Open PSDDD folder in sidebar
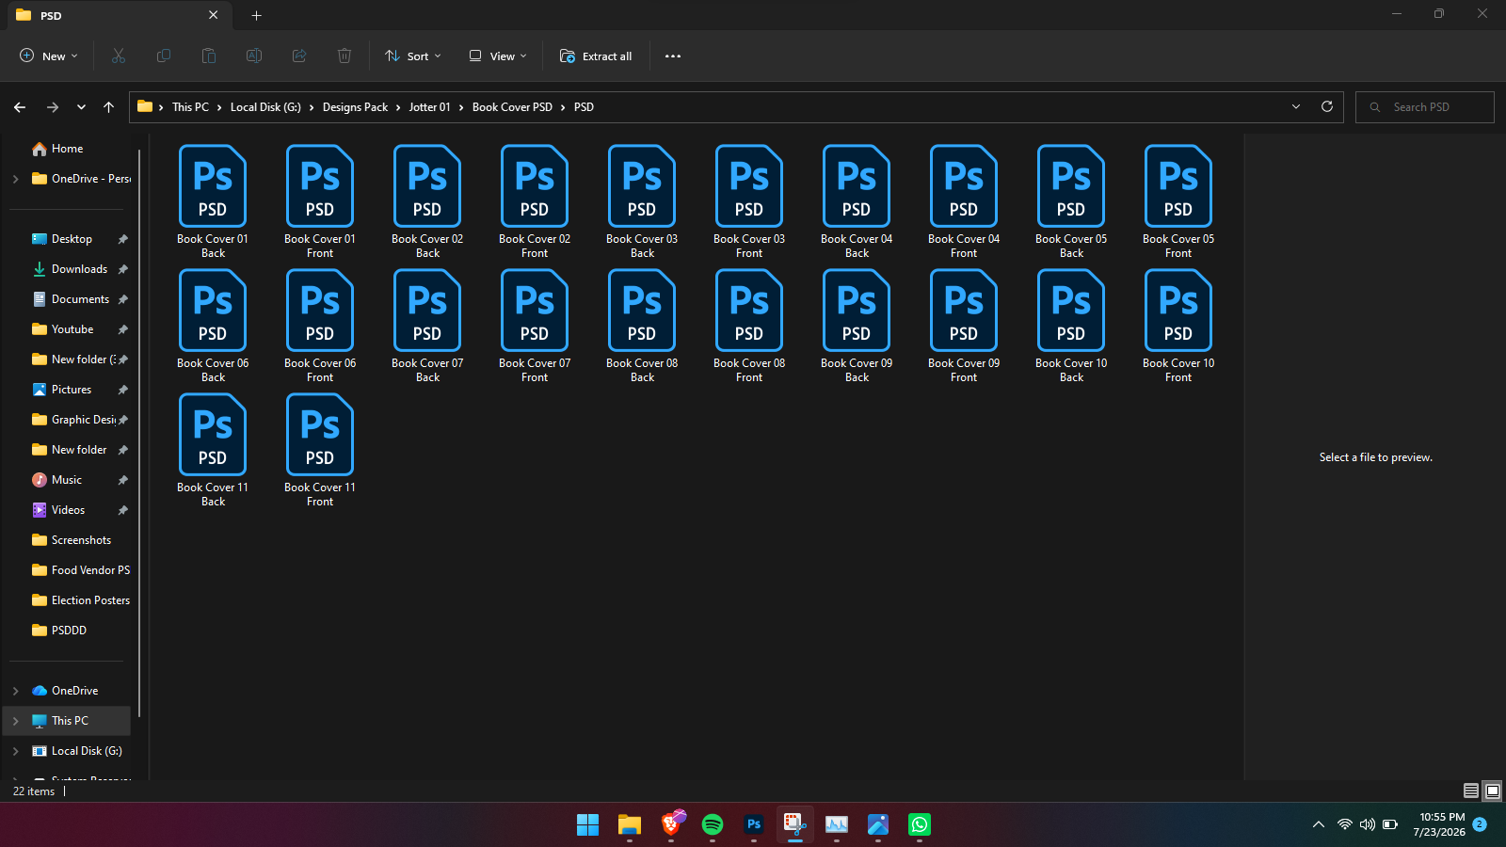This screenshot has width=1506, height=847. point(69,631)
